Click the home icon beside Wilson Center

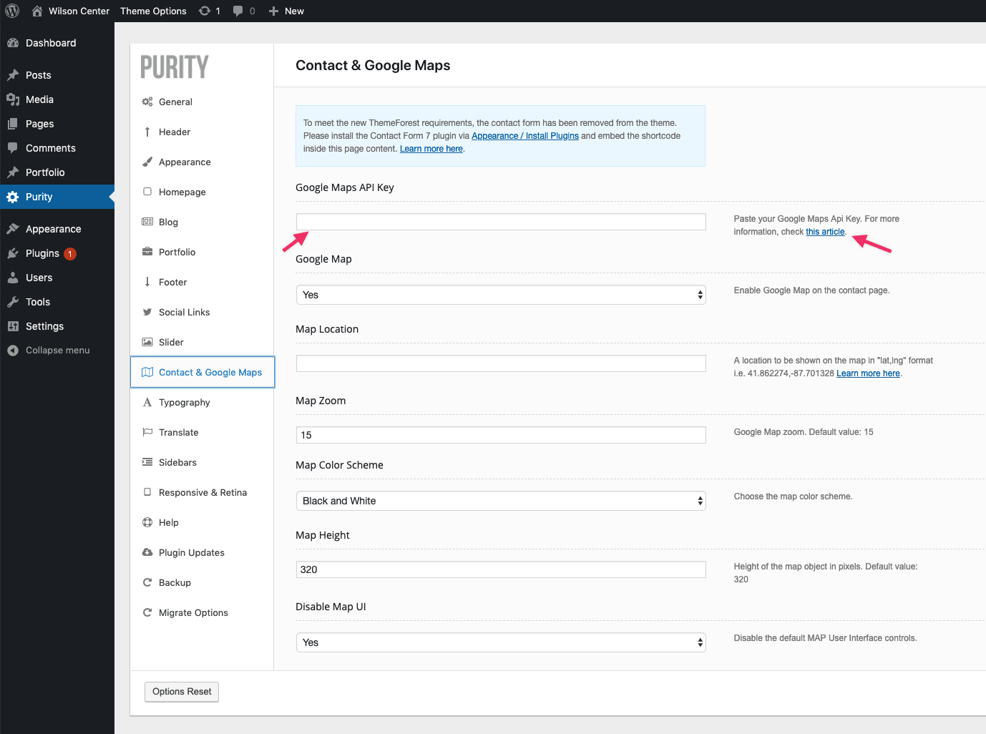tap(37, 11)
